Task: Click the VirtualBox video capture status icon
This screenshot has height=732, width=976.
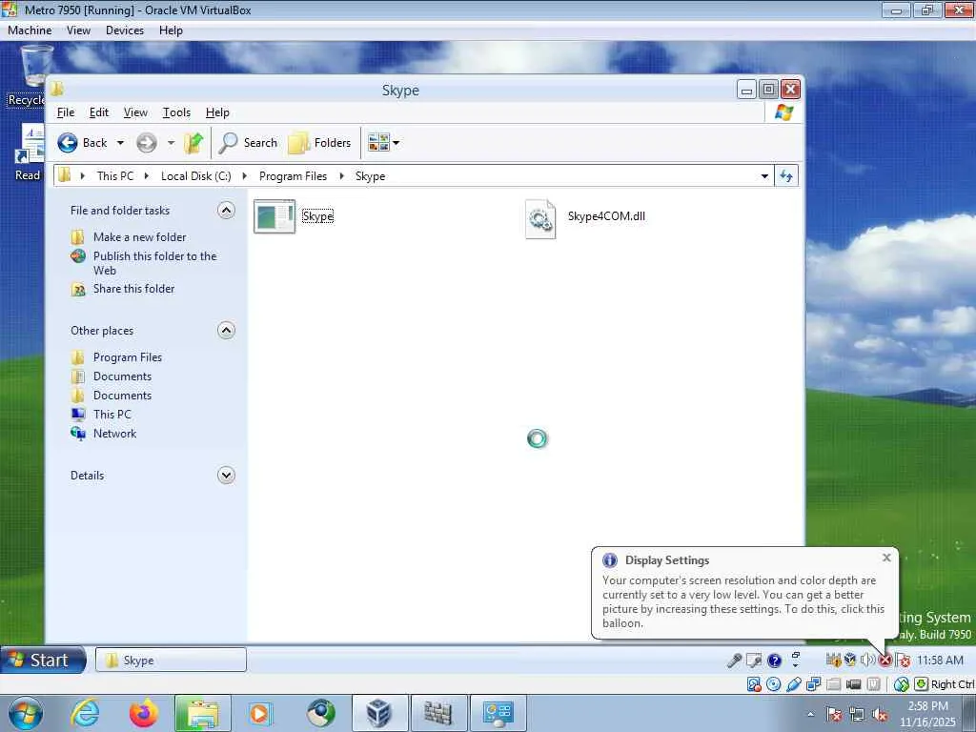Action: pyautogui.click(x=853, y=684)
